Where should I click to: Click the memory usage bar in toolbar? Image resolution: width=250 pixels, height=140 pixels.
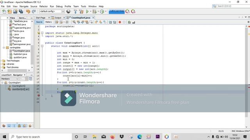116,11
